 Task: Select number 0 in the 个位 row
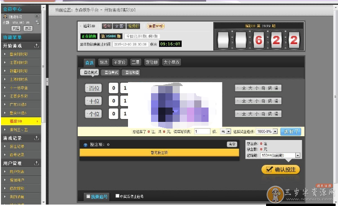click(x=113, y=114)
